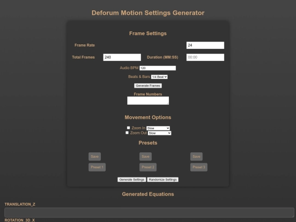Focus the Duration (MM:SS) input field

205,57
